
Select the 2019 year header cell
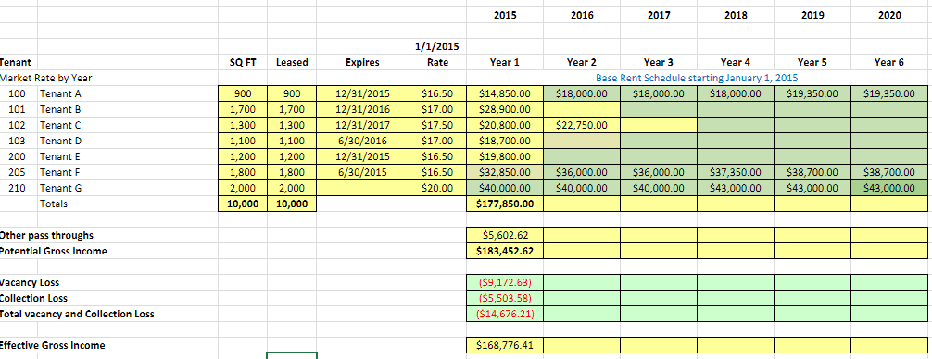click(x=812, y=15)
